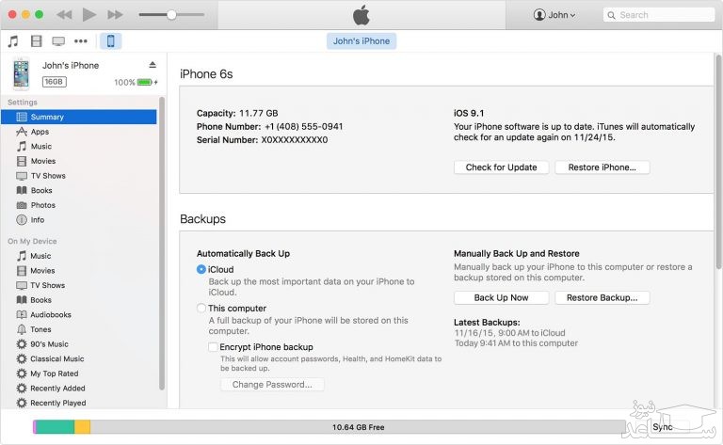The height and width of the screenshot is (445, 723).
Task: Choose This computer backup option
Action: (201, 309)
